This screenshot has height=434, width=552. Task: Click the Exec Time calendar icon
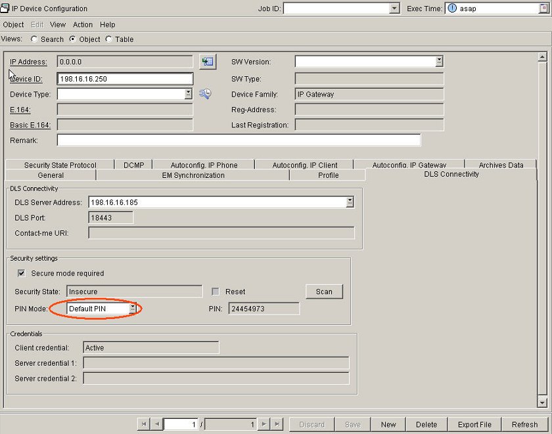click(x=544, y=8)
